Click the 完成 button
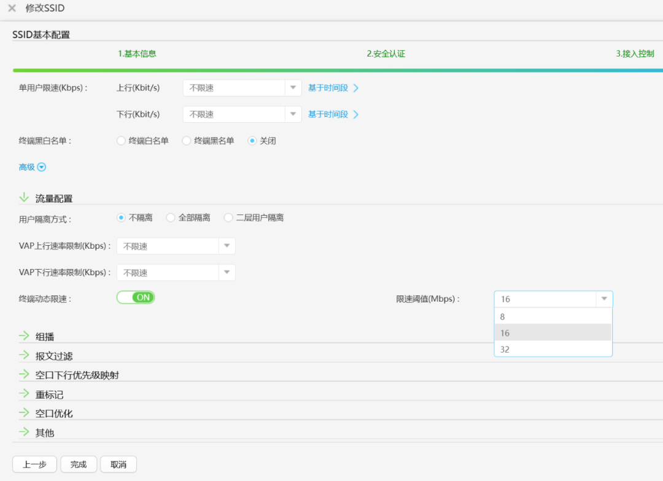 click(x=79, y=464)
